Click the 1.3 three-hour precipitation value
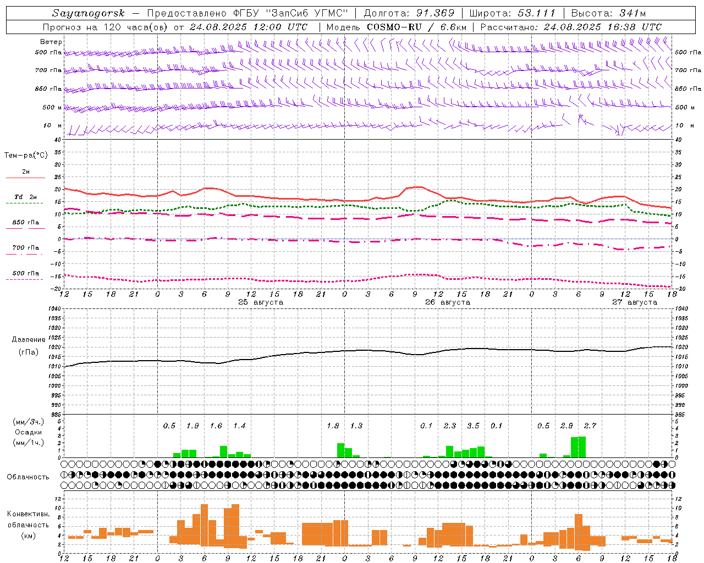The width and height of the screenshot is (704, 563). pyautogui.click(x=356, y=426)
